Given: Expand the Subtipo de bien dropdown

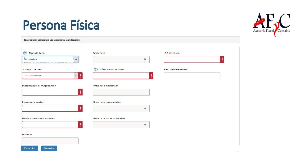Looking at the screenshot, I should point(50,76).
